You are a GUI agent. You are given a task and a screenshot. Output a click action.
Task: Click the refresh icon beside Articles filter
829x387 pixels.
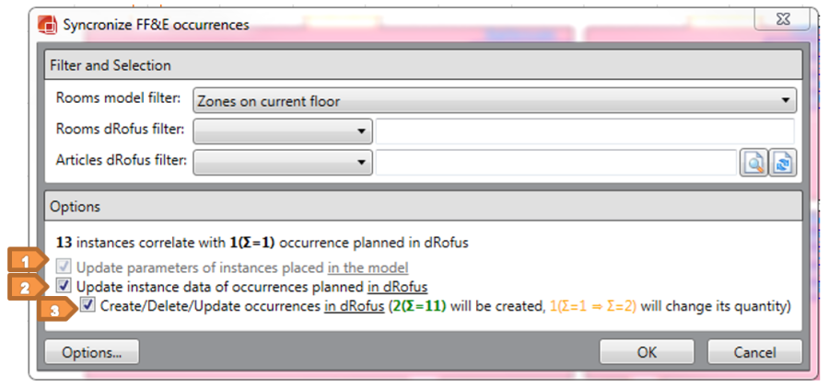pyautogui.click(x=782, y=164)
